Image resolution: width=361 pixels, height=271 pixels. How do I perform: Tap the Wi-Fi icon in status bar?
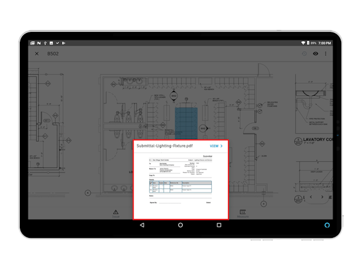(x=302, y=43)
